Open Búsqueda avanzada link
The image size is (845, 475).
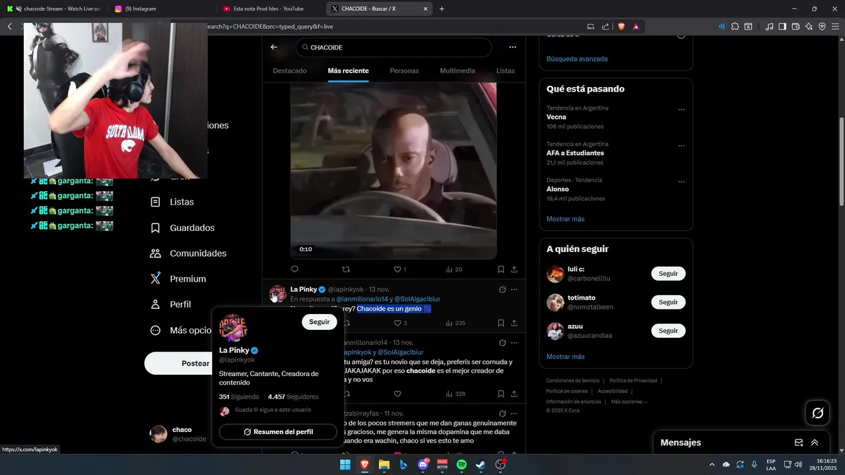(x=577, y=59)
